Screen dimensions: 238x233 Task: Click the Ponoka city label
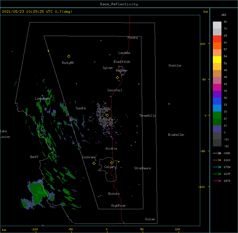point(133,38)
